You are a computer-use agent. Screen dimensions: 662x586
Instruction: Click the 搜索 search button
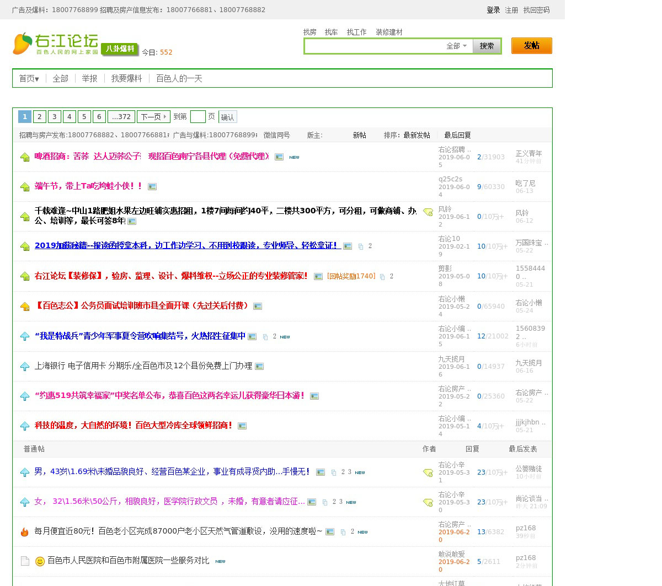point(487,46)
